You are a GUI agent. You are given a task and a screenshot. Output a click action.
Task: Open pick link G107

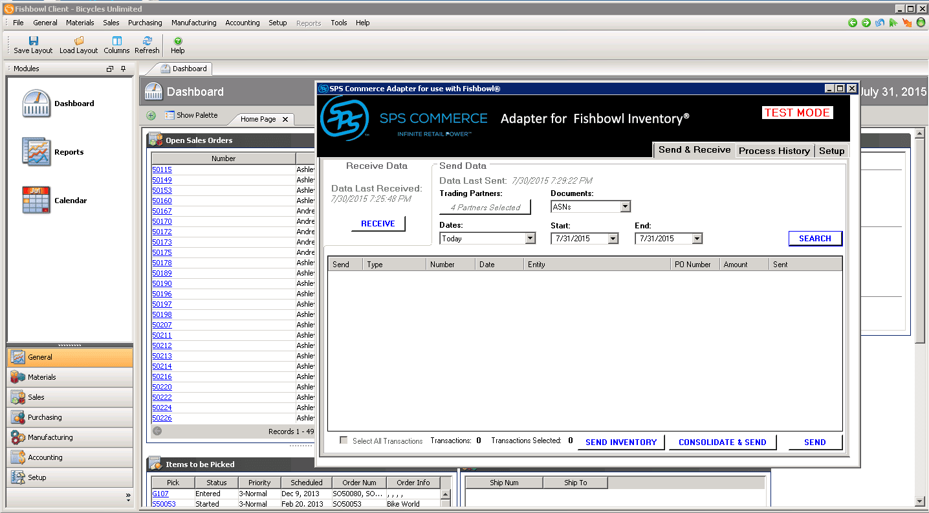click(x=159, y=494)
